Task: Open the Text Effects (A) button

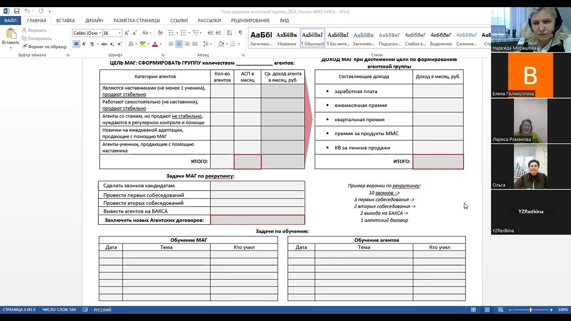Action: pos(131,44)
